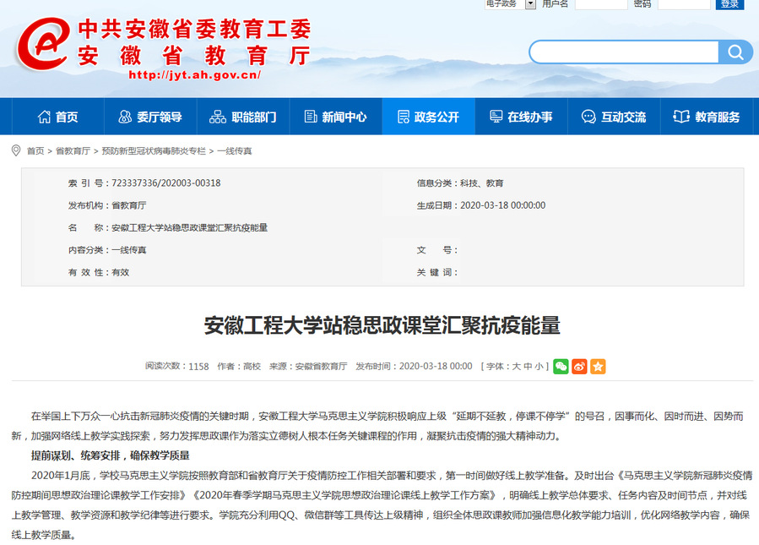Click into the site search box
The width and height of the screenshot is (759, 545).
pyautogui.click(x=625, y=52)
